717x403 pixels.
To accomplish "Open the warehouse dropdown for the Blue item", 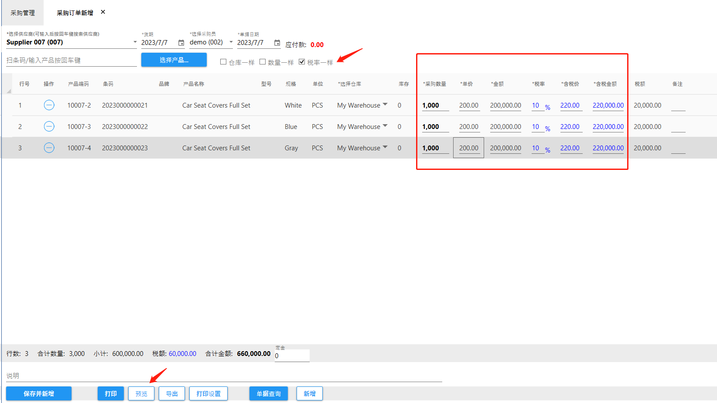I will (385, 126).
